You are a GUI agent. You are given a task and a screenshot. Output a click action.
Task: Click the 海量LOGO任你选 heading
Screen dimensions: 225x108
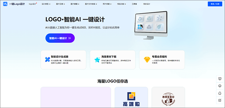(112, 81)
